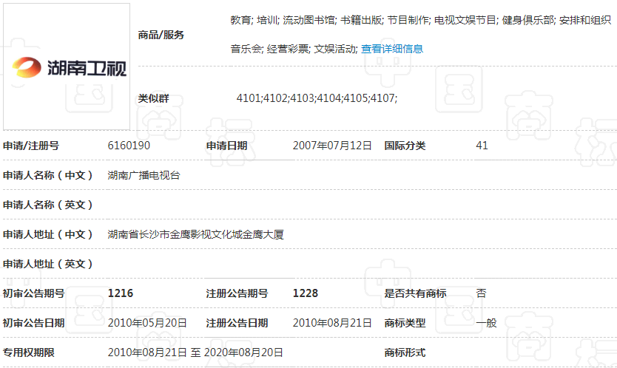The width and height of the screenshot is (617, 368).
Task: Click the 类似群 codes 4101;4102;4103
Action: coord(276,98)
